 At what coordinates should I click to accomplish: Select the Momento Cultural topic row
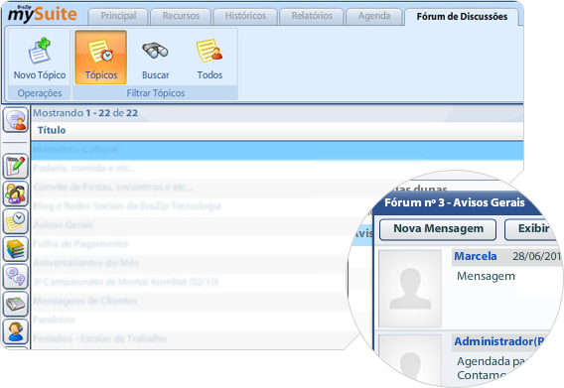(277, 150)
